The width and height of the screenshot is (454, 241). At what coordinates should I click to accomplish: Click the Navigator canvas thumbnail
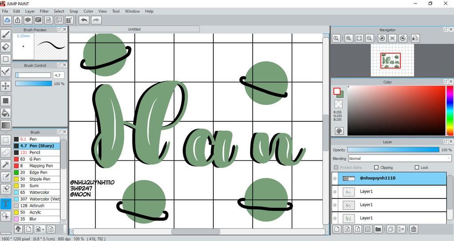click(x=392, y=60)
